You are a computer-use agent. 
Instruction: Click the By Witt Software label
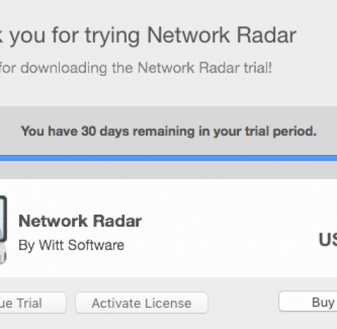(x=71, y=245)
